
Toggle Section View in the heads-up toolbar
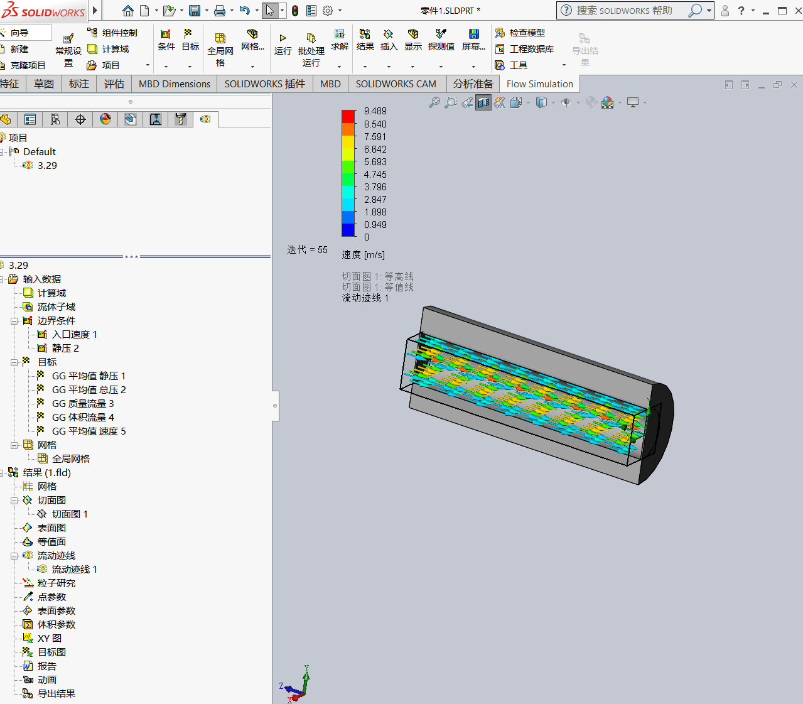point(483,102)
